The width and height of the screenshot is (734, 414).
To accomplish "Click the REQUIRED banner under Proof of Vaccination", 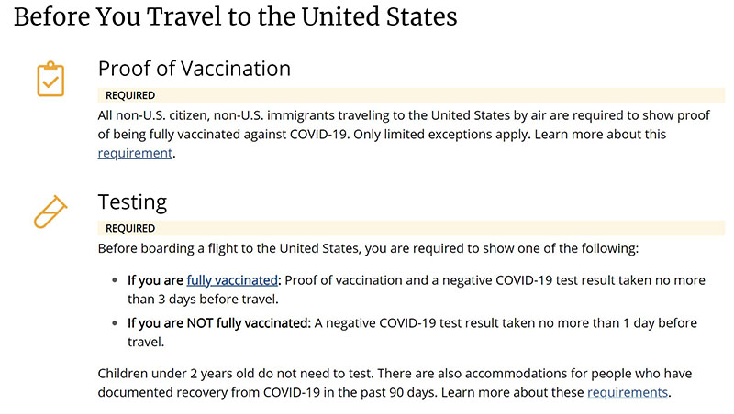I will (411, 95).
